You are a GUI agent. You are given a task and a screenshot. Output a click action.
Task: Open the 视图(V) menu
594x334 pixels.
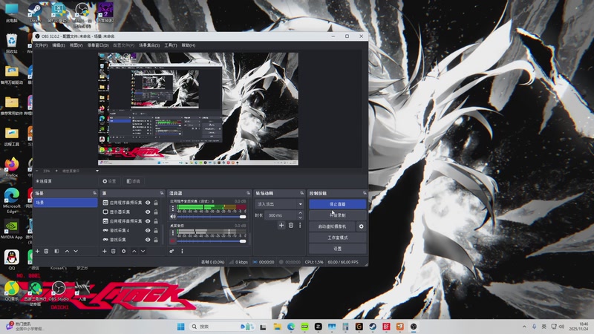coord(76,45)
